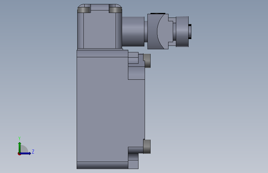Select the round end knob of cable connector
268x173 pixels.
point(182,32)
